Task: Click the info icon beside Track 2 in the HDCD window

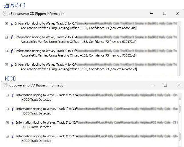Action: tap(13, 109)
